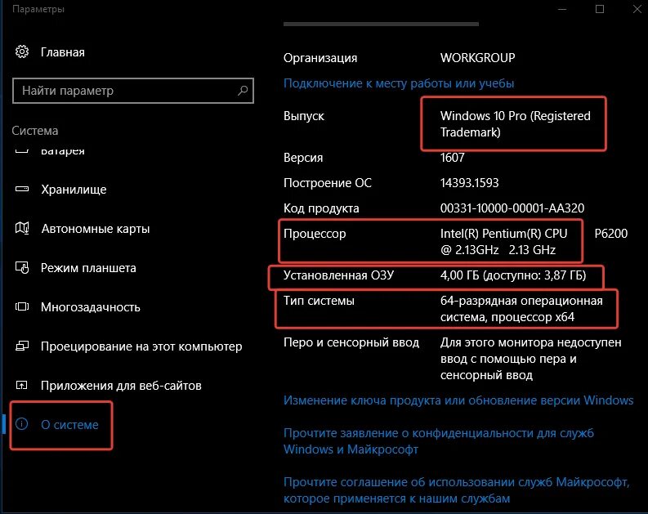Viewport: 648px width, 514px height.
Task: Open the О системе section
Action: point(69,424)
